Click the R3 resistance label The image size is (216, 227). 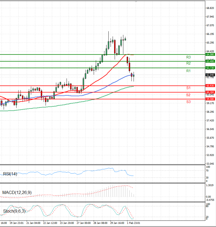188,57
